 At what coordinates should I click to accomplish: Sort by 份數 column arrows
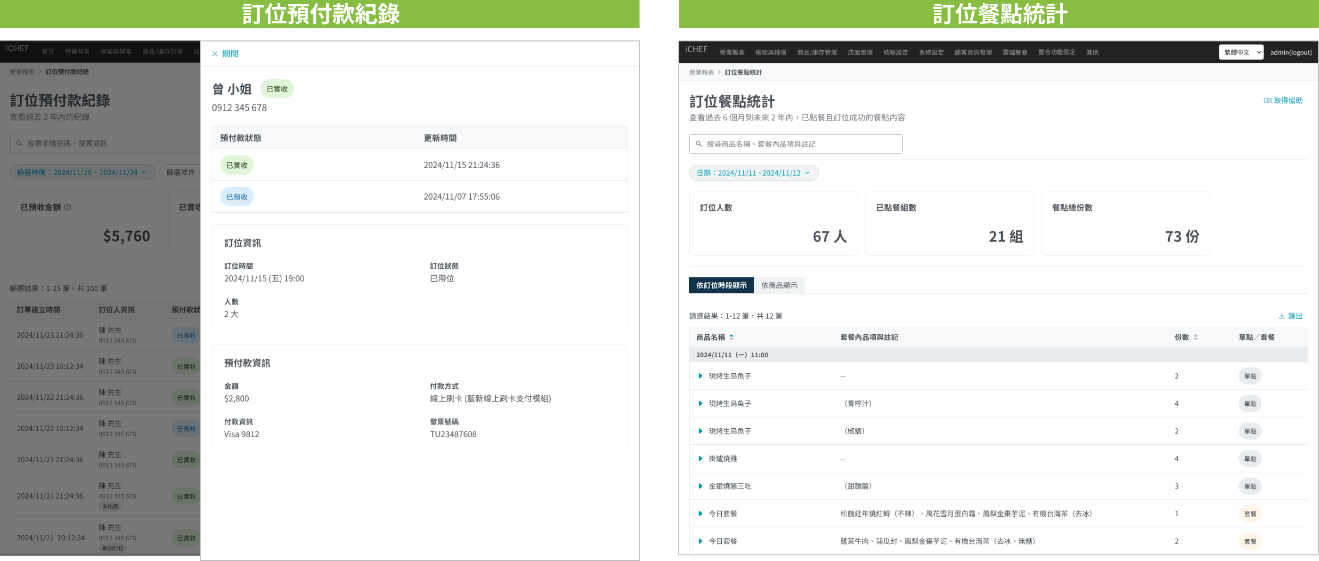1195,337
